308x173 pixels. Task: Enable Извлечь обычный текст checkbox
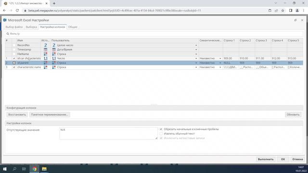161,134
